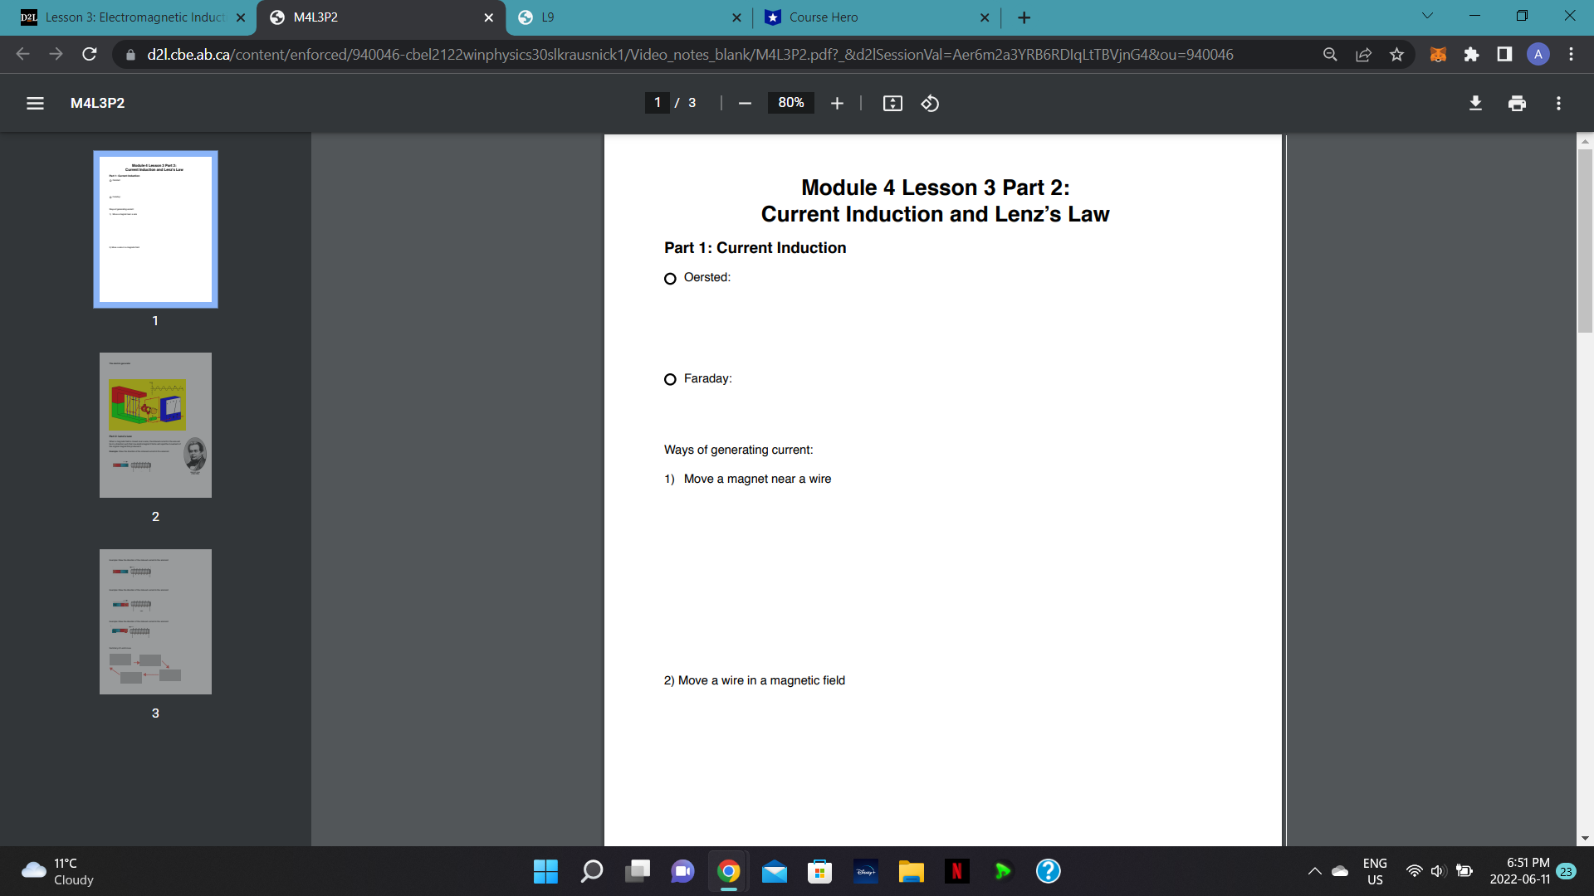This screenshot has height=896, width=1594.
Task: Print the PDF document
Action: click(1517, 103)
